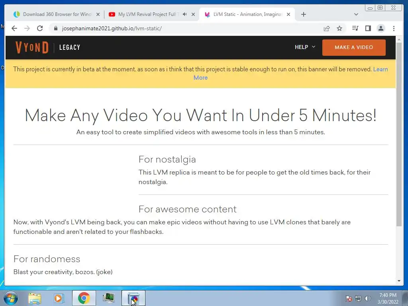Click the 'For randomess' heading
This screenshot has width=408, height=306.
click(47, 259)
